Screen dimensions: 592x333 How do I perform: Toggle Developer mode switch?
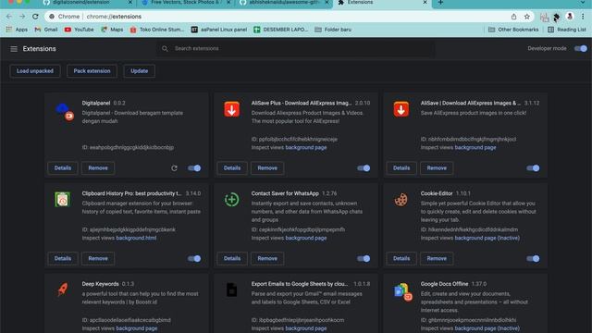[x=581, y=49]
